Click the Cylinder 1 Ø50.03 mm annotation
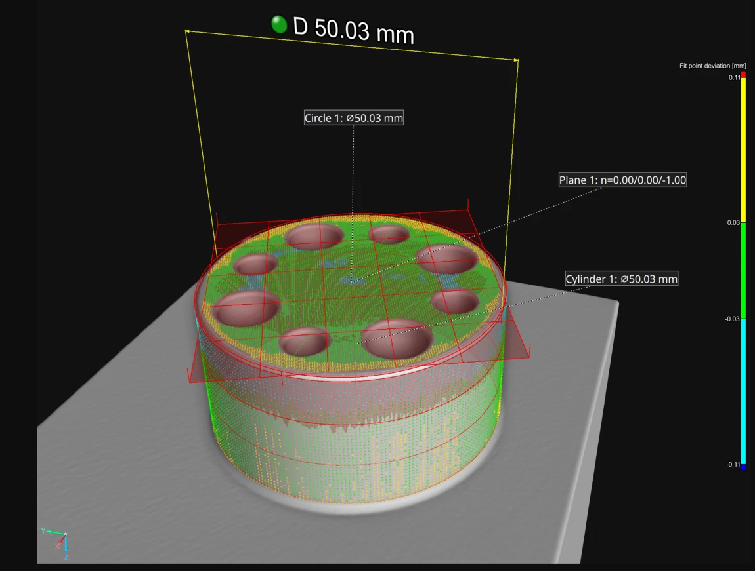 tap(622, 279)
